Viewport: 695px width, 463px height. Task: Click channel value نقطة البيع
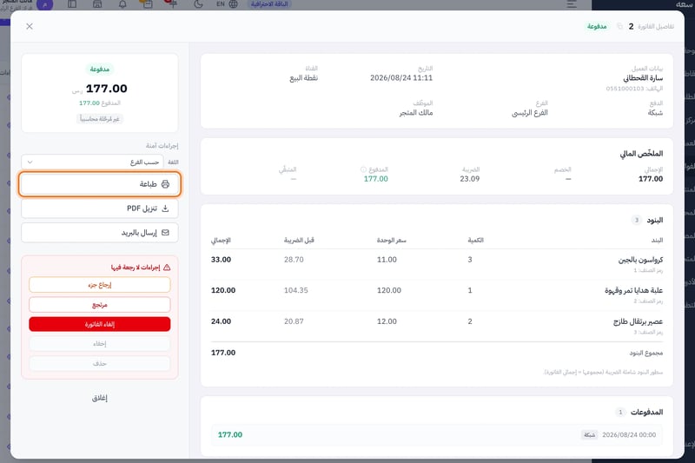pyautogui.click(x=303, y=78)
